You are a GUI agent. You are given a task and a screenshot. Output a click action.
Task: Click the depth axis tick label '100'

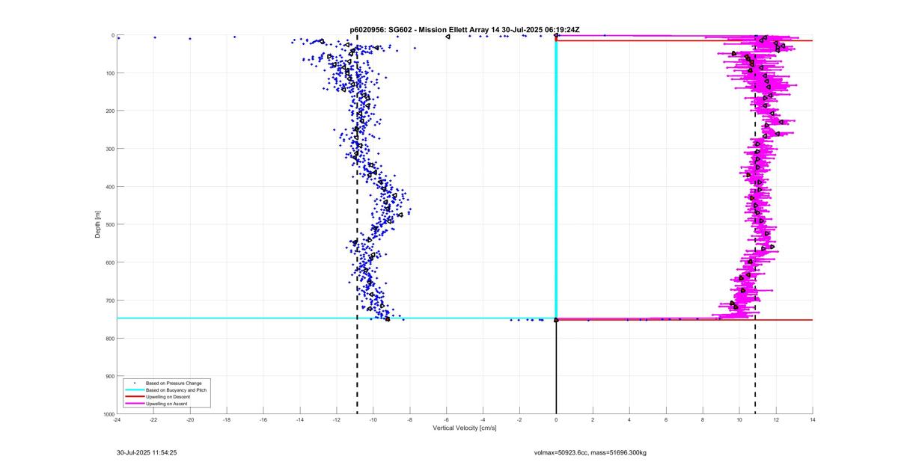point(109,73)
